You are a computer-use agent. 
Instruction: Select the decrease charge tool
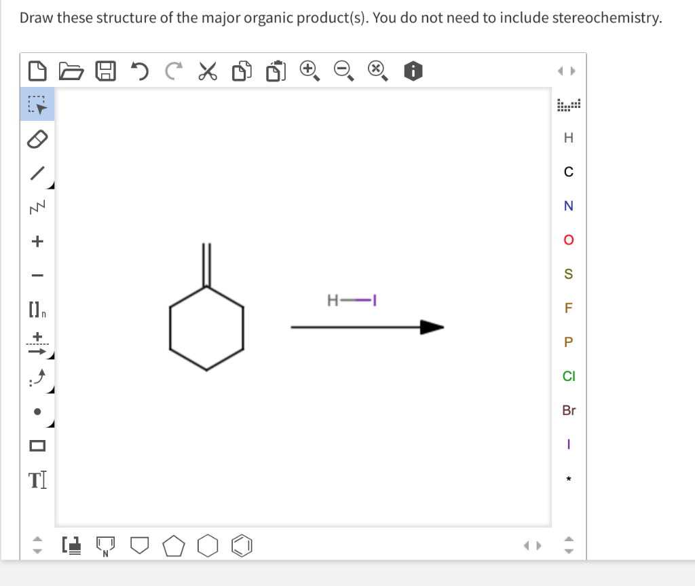(x=37, y=274)
